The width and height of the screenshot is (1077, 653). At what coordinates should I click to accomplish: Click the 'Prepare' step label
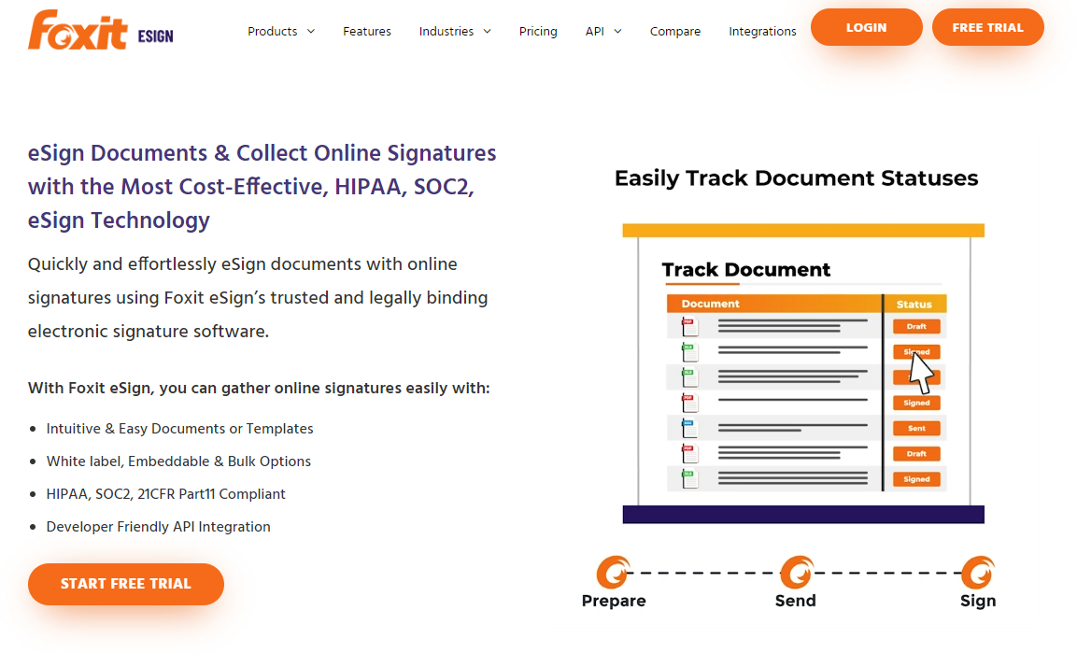coord(614,601)
